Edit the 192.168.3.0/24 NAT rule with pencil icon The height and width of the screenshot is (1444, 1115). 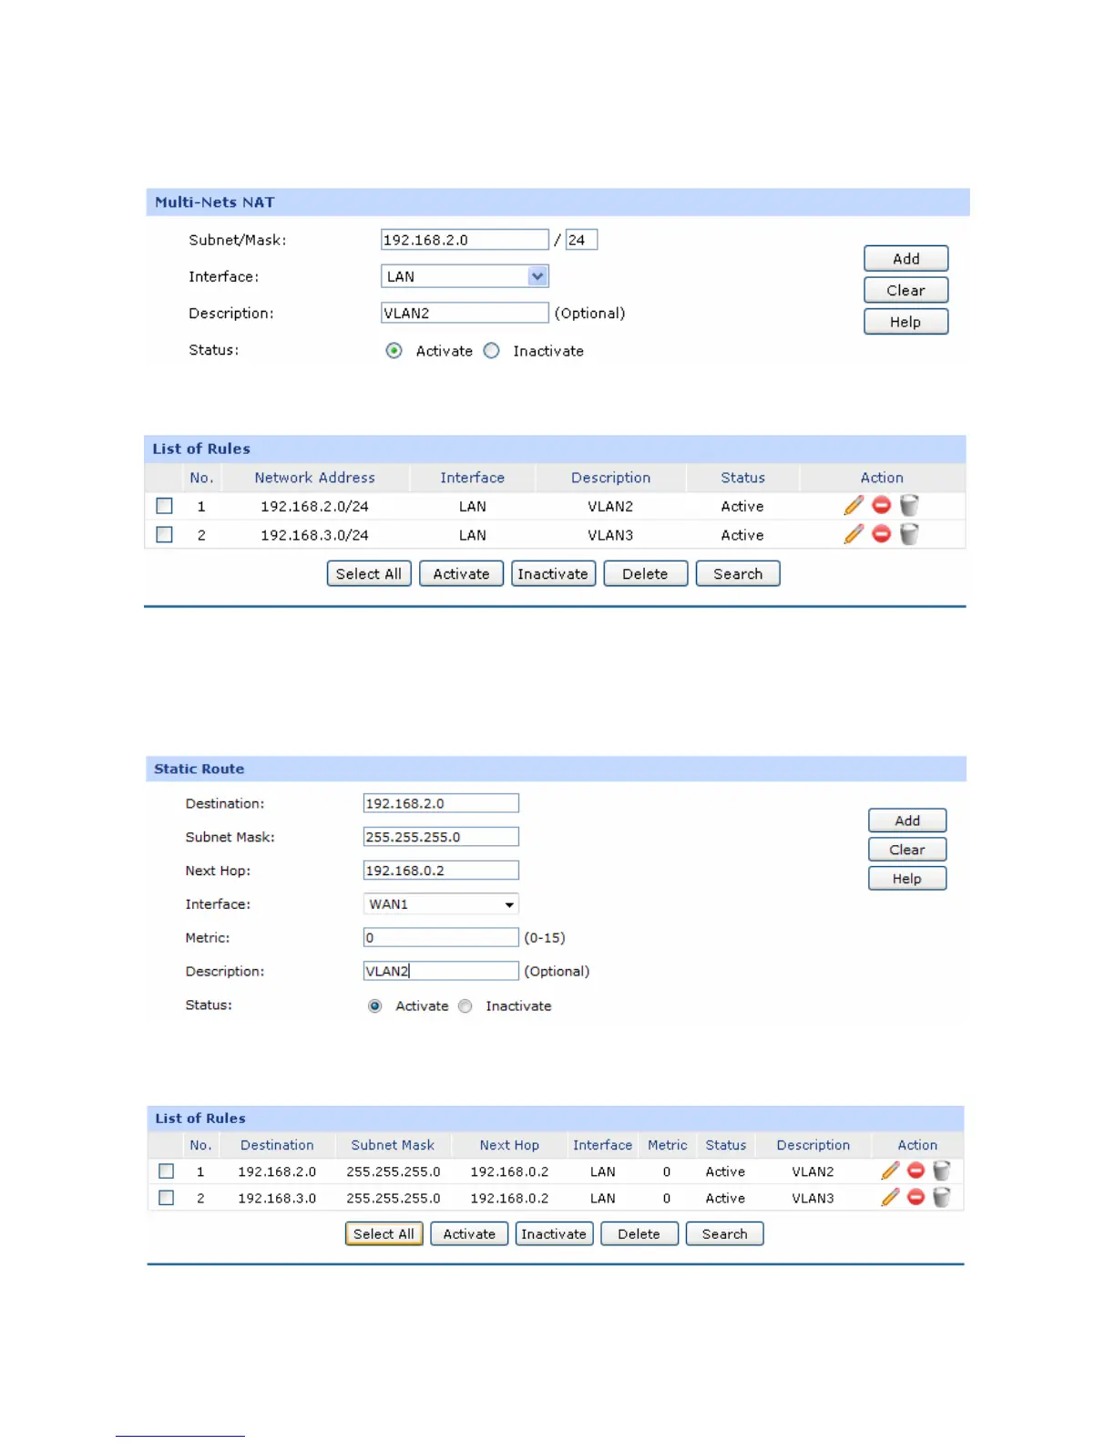[854, 534]
